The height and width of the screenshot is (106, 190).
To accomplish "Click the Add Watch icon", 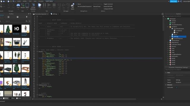I will [x=72, y=5].
